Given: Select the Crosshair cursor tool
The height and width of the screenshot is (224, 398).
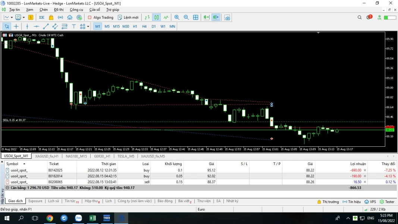Looking at the screenshot, I should (16, 27).
